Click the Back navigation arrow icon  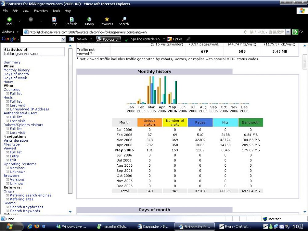[x=9, y=19]
